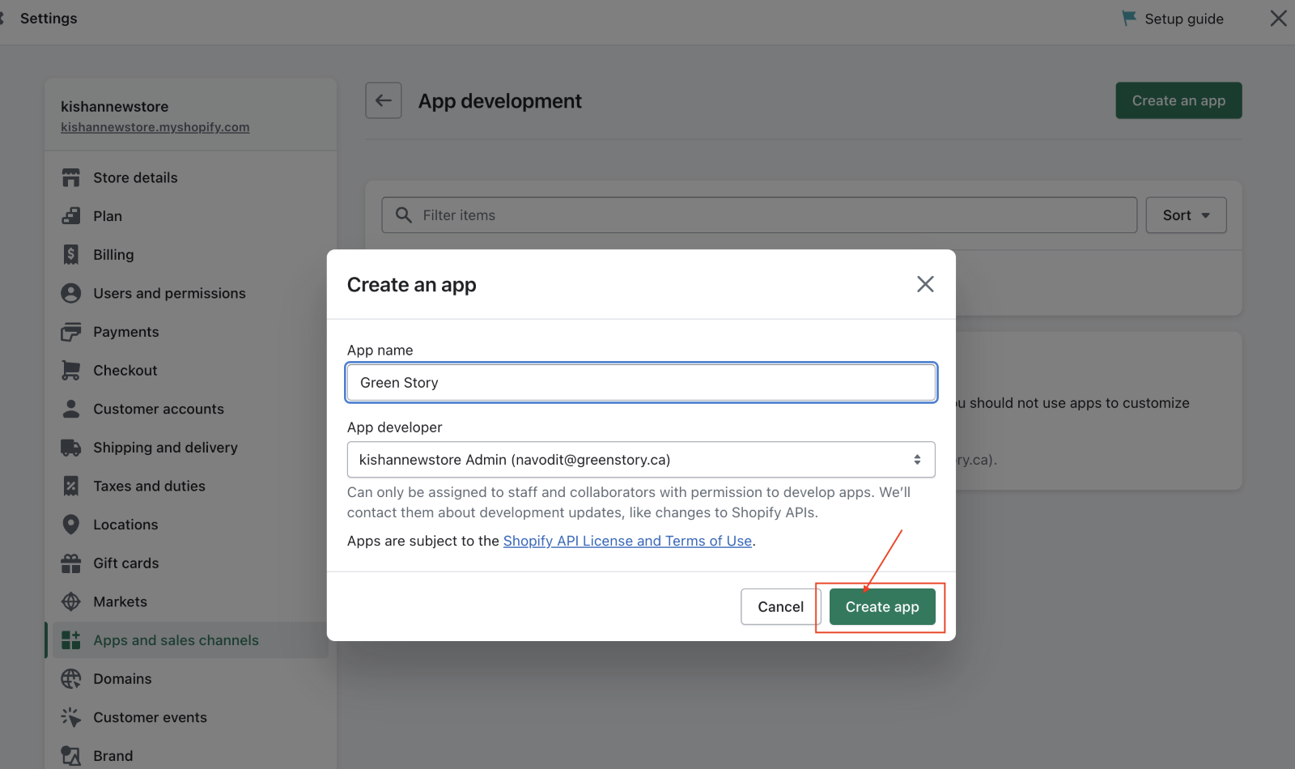Click the Filter items search field
The height and width of the screenshot is (769, 1295).
tap(759, 215)
